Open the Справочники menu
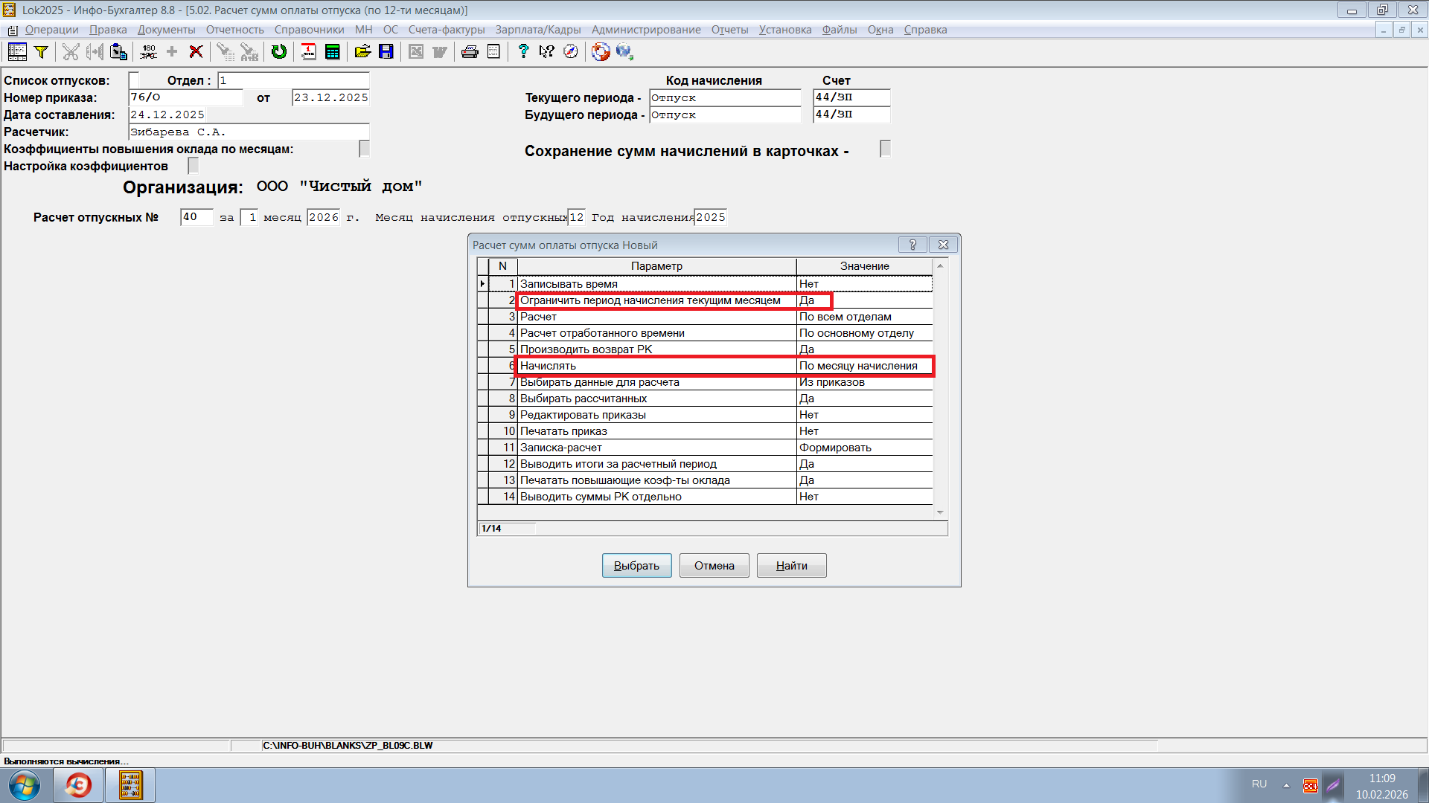 pyautogui.click(x=309, y=30)
